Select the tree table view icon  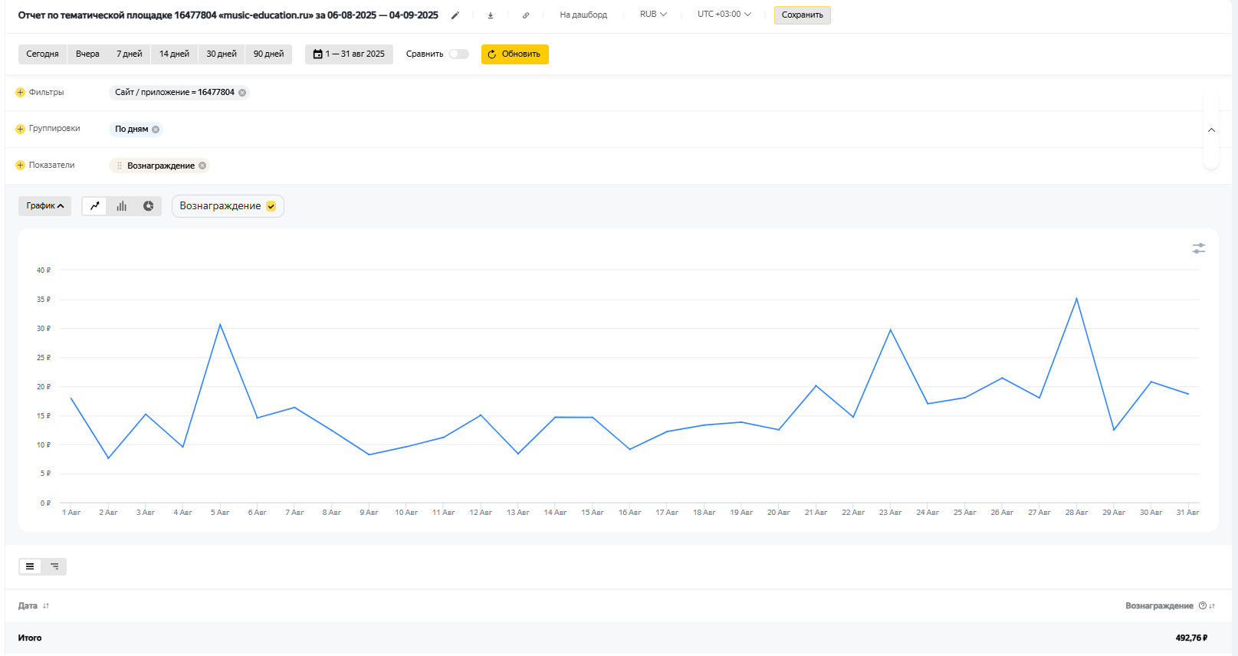click(x=54, y=566)
